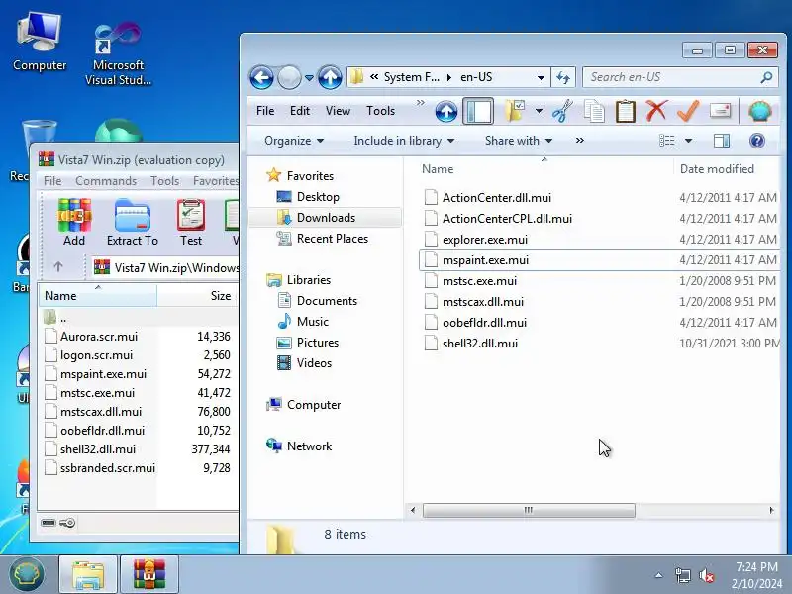Click the en-US breadcrumb in address bar

click(476, 77)
